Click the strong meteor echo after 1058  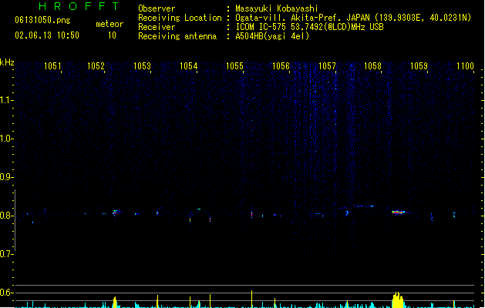[399, 213]
